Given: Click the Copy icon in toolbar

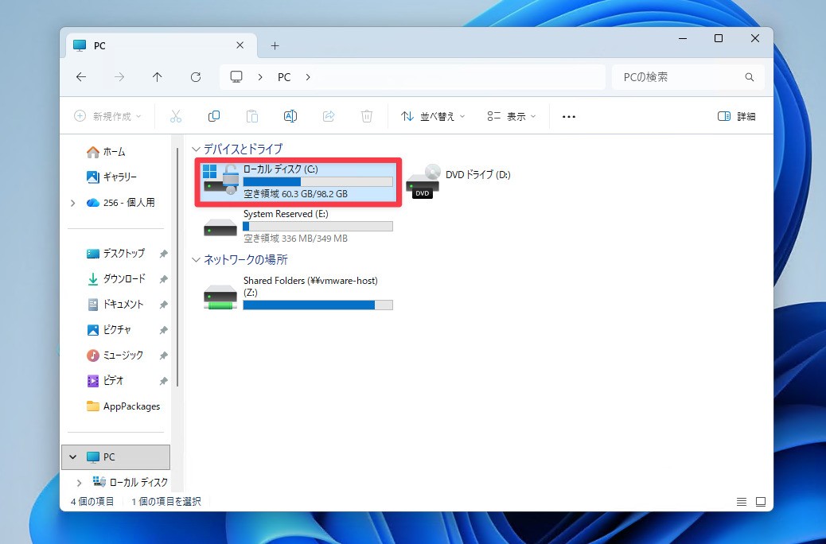Looking at the screenshot, I should (x=214, y=116).
